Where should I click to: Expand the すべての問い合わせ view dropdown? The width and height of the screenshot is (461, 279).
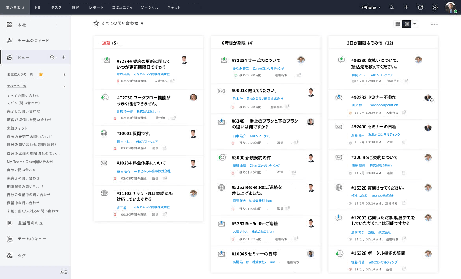pos(142,24)
